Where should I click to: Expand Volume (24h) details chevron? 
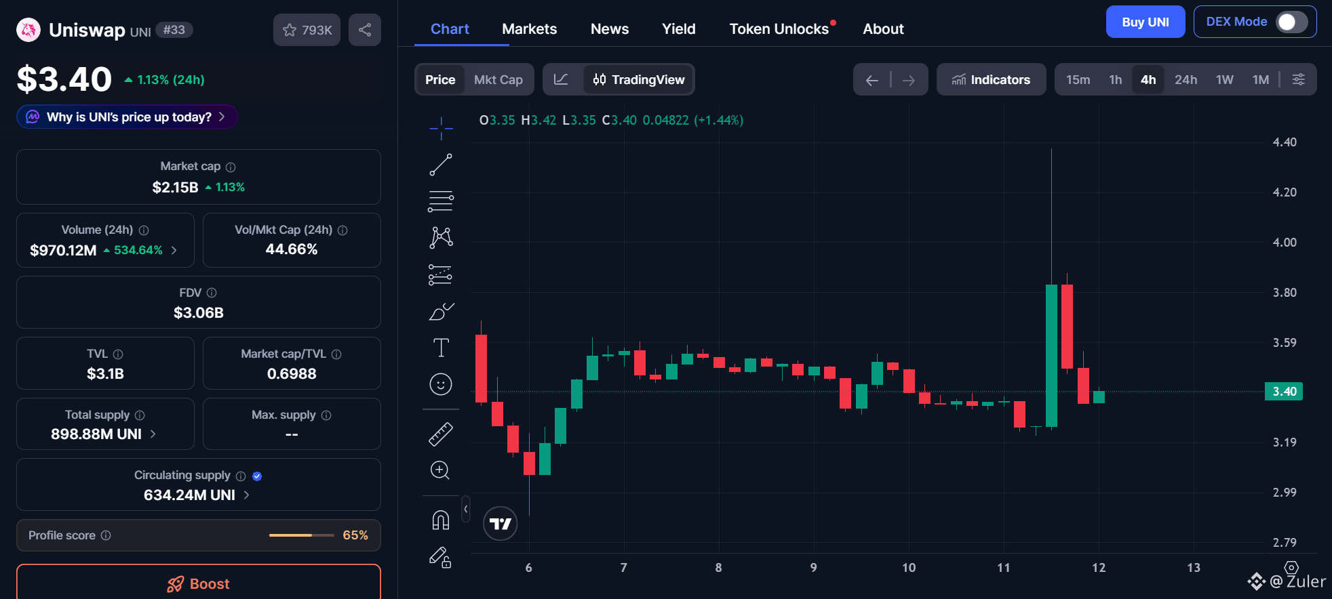click(x=174, y=250)
